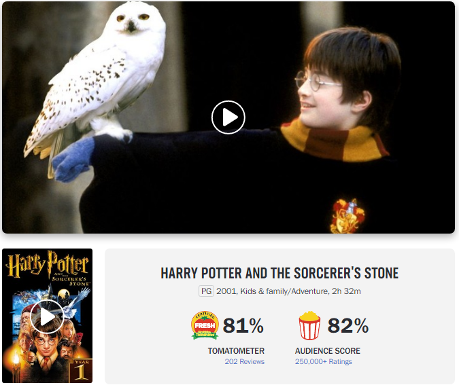Select the TOMATOMETER label
The width and height of the screenshot is (459, 385).
pos(236,351)
